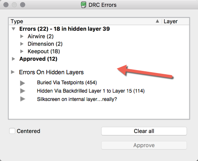Expand Errors On Hidden Layers section
This screenshot has height=161, width=198.
point(13,72)
